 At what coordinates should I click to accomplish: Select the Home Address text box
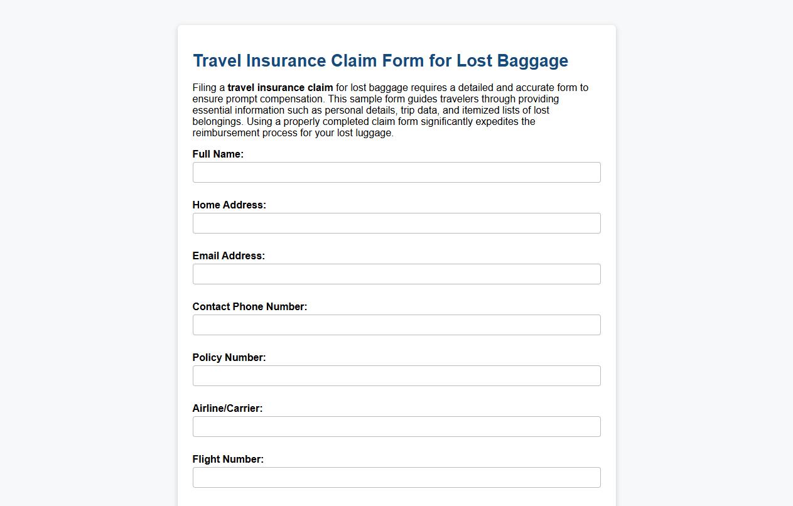coord(396,223)
